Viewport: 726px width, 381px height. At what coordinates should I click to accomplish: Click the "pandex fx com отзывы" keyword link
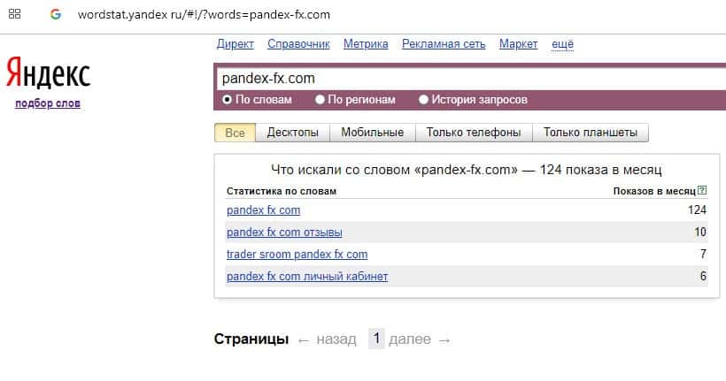click(x=284, y=232)
